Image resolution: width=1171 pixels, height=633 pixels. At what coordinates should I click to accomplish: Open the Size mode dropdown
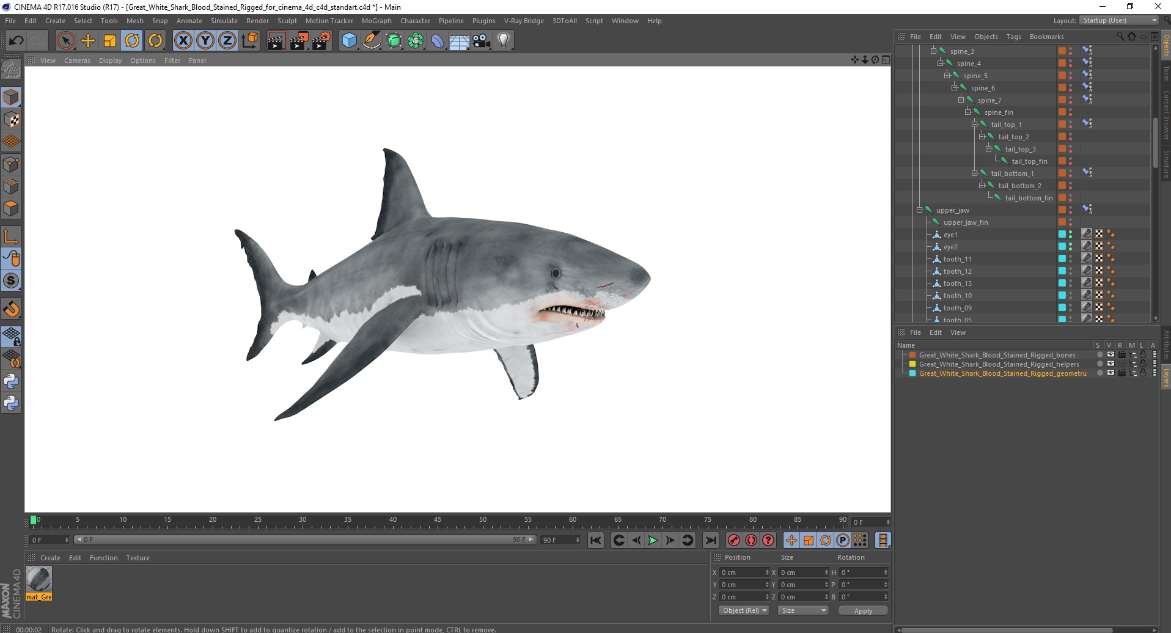(x=803, y=610)
